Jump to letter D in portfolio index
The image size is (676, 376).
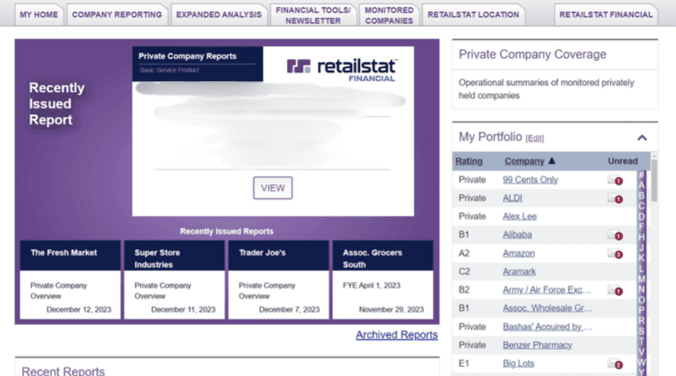pos(641,216)
